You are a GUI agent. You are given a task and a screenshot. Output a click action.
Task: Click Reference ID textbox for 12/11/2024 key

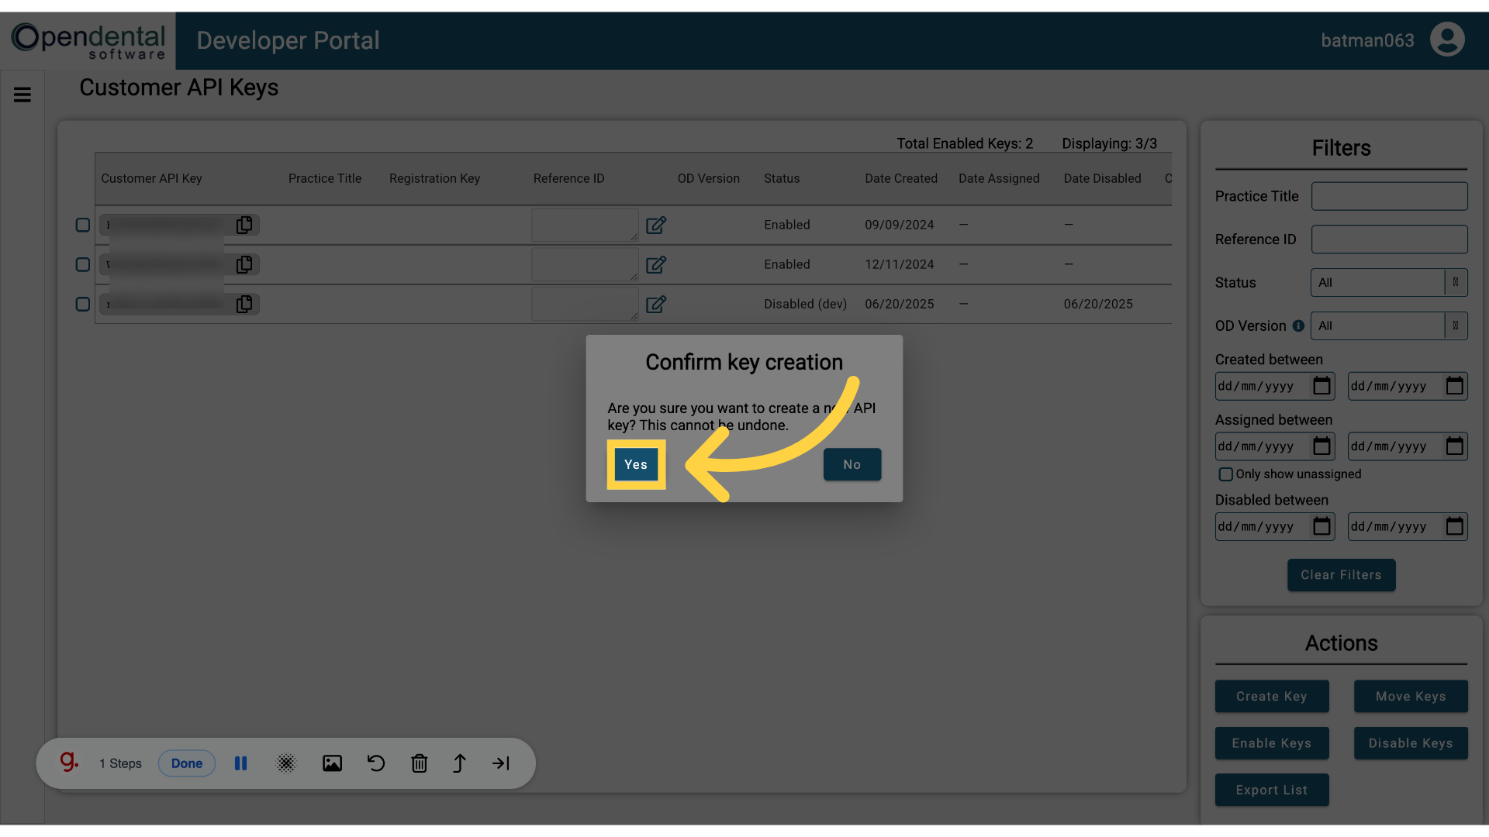pyautogui.click(x=585, y=264)
